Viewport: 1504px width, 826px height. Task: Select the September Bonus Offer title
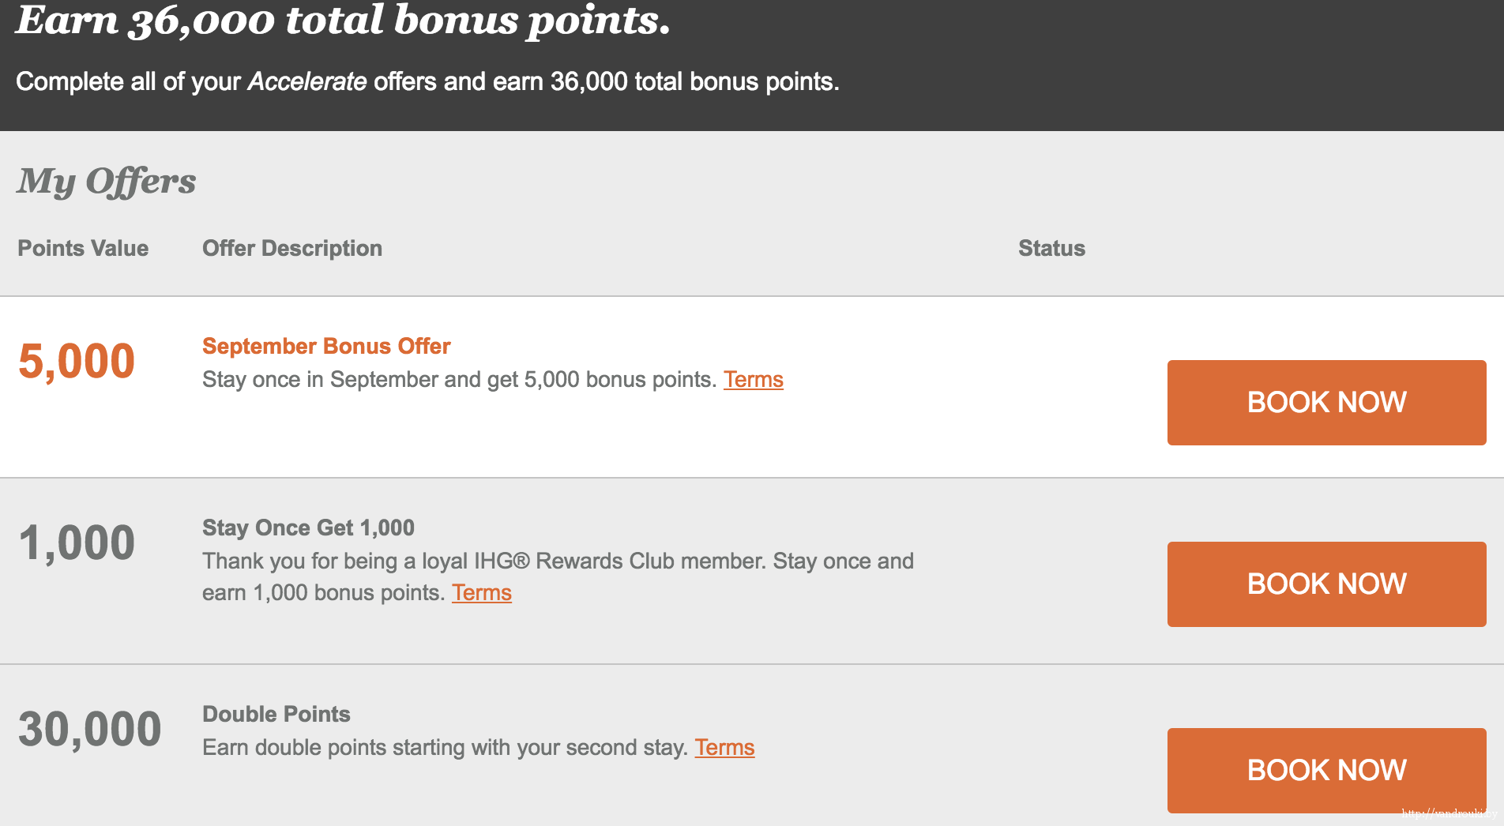tap(326, 346)
